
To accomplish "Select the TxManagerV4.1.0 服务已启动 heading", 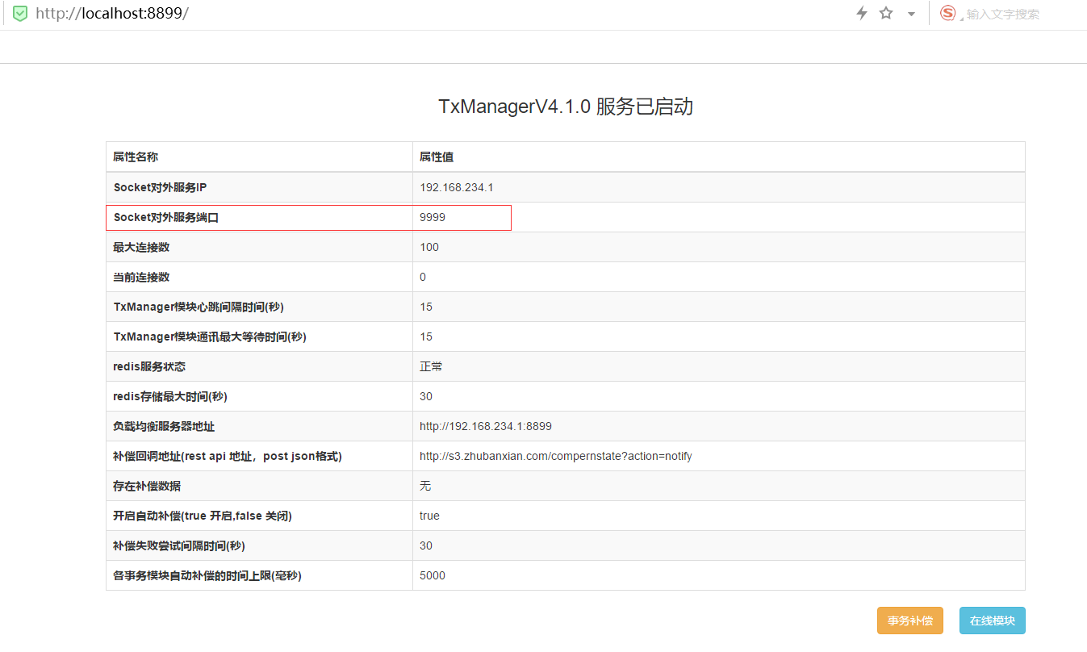I will coord(566,107).
